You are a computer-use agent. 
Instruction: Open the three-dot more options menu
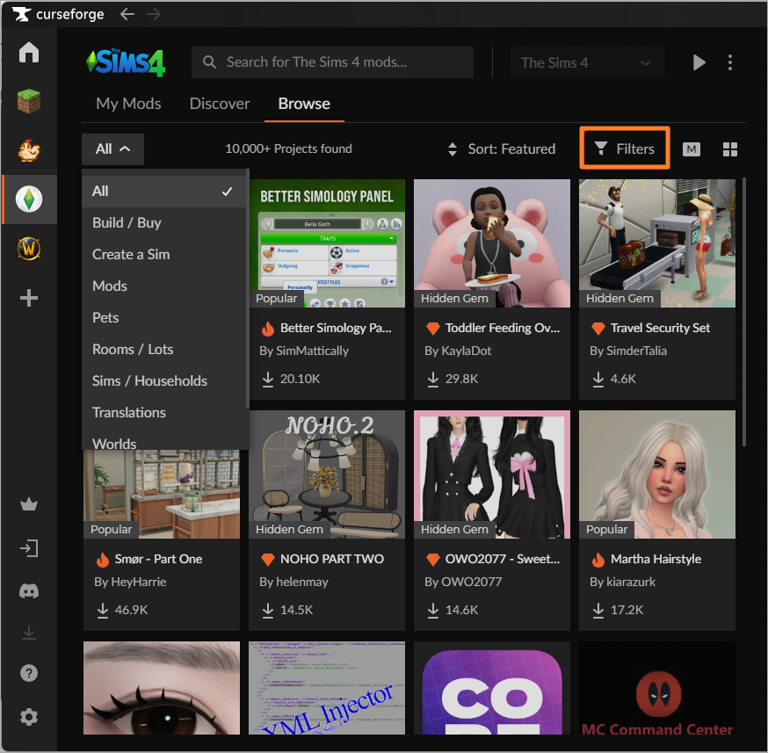point(730,62)
